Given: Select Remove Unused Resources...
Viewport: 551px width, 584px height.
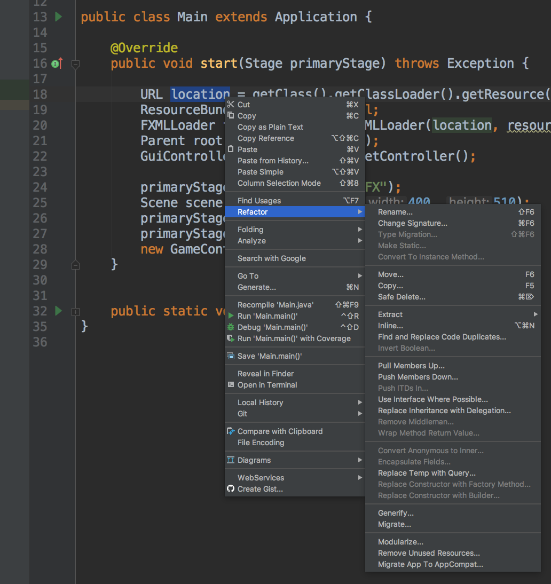Looking at the screenshot, I should 453,553.
